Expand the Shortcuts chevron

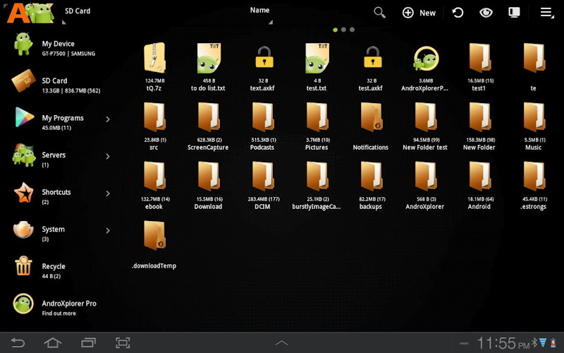(x=108, y=193)
